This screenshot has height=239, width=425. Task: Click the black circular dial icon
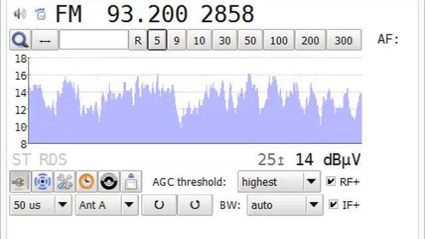tap(109, 181)
